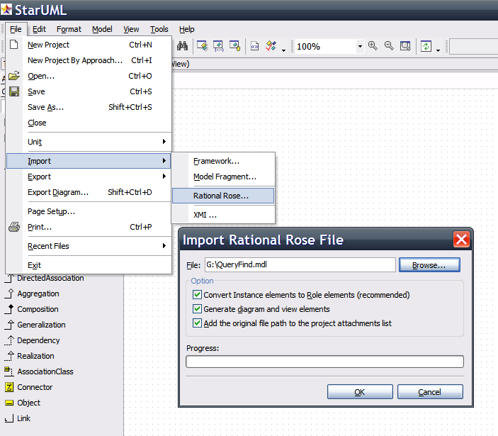Choose the AssociationClass tool

[x=45, y=371]
